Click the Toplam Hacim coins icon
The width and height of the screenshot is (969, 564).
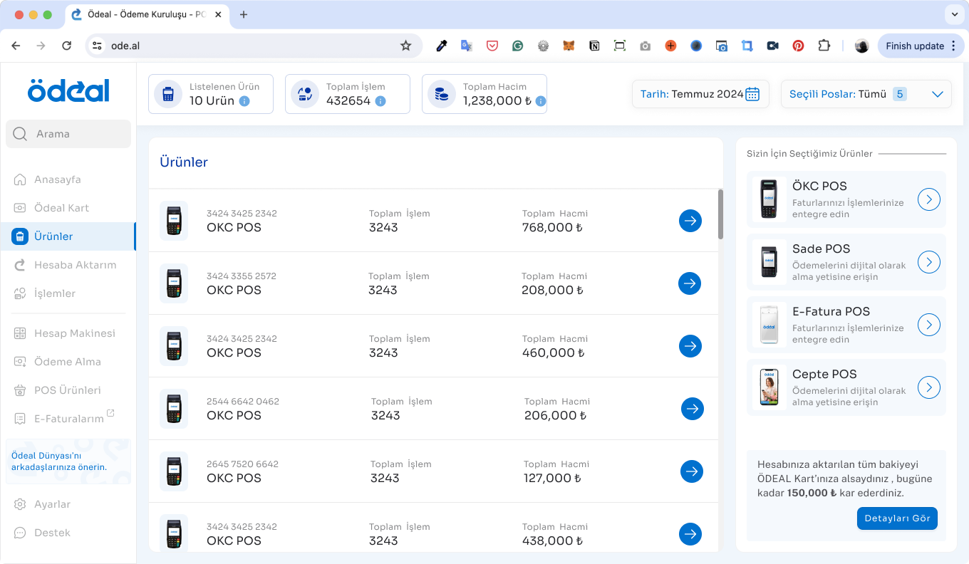click(442, 94)
